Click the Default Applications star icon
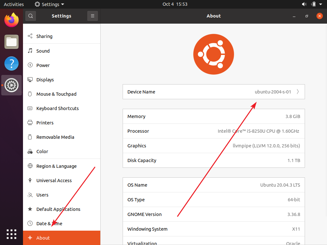Screen dimensions: 327x245 coord(30,209)
